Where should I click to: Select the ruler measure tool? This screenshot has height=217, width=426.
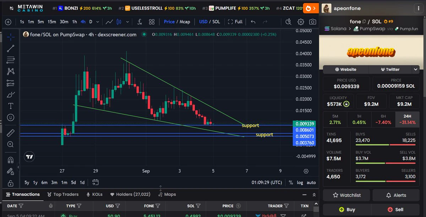(x=11, y=133)
